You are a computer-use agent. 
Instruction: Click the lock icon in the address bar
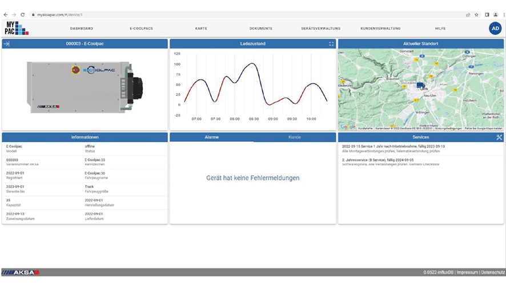(33, 15)
